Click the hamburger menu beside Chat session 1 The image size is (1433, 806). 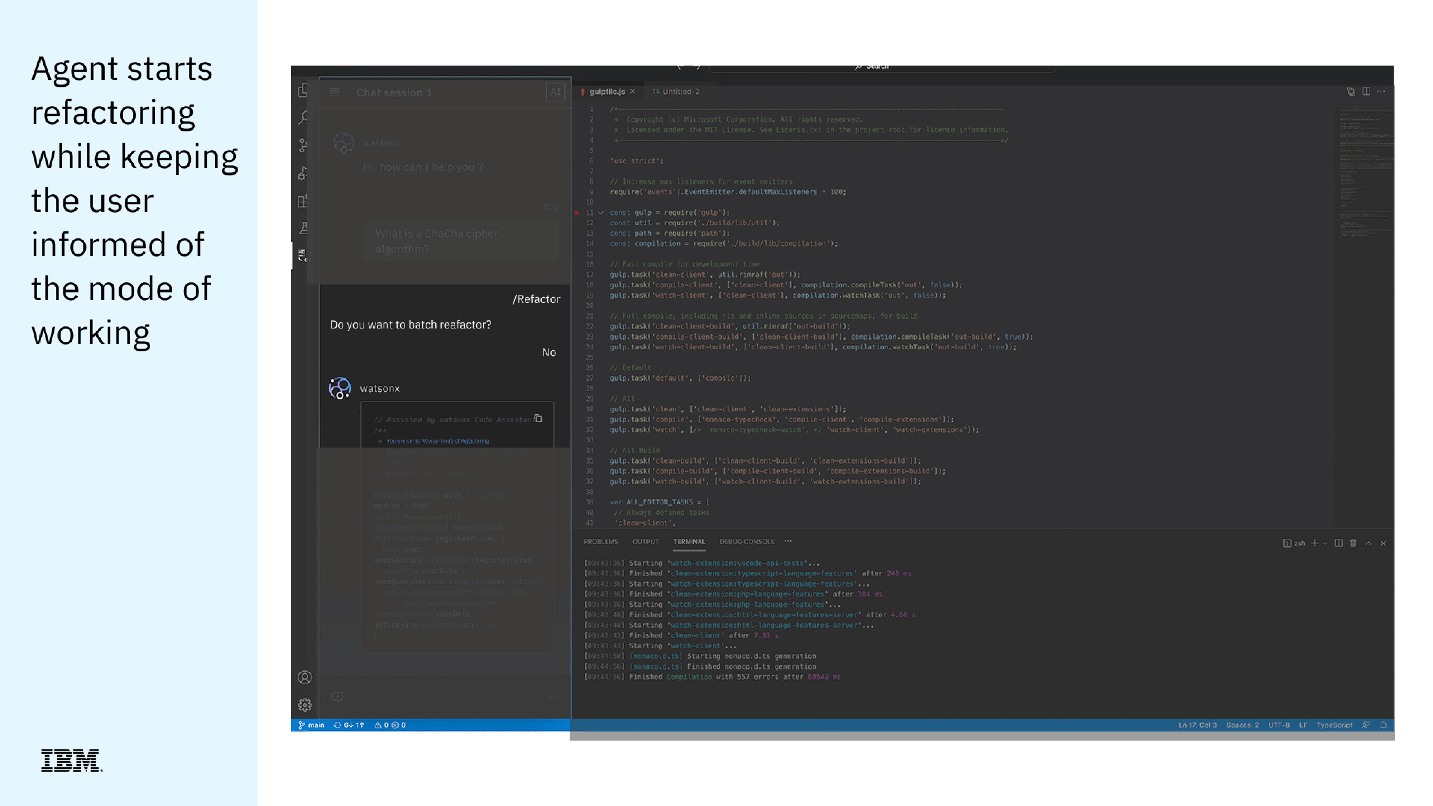334,92
